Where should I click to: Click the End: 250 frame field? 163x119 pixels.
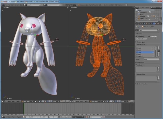pyautogui.click(x=43, y=117)
